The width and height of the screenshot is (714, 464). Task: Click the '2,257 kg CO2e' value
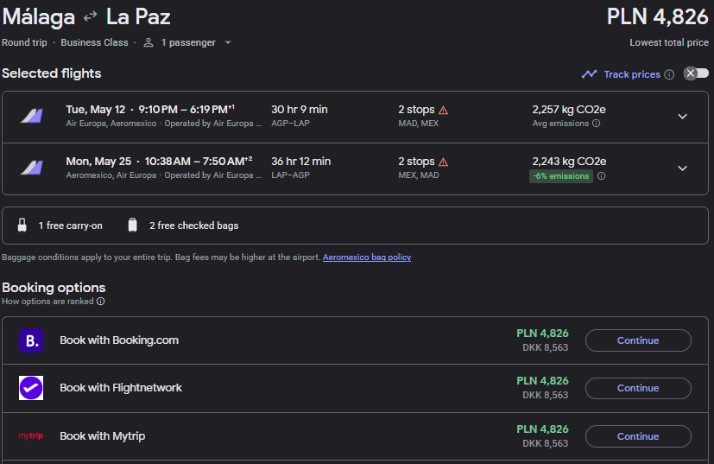click(569, 110)
